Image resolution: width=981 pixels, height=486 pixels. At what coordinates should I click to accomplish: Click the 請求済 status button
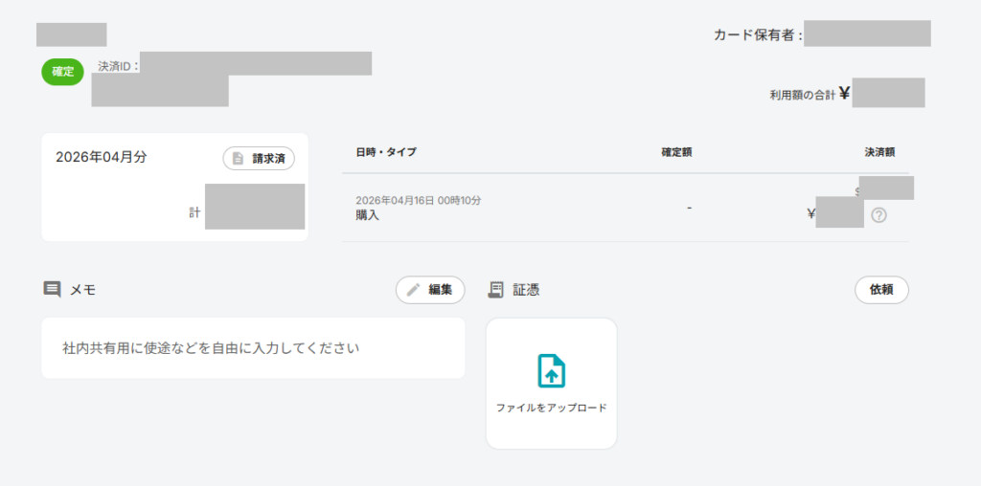tap(259, 159)
